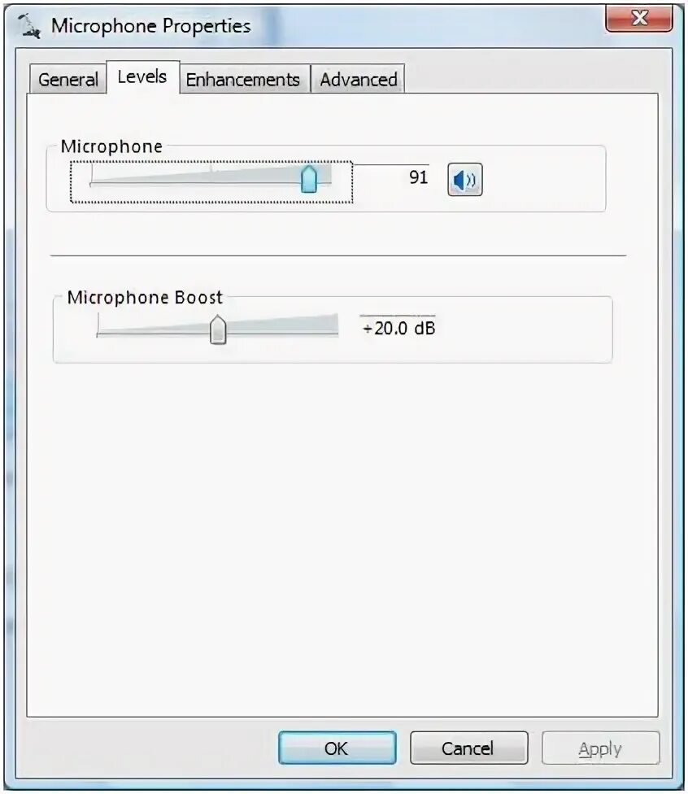
Task: Select the Levels tab
Action: tap(142, 77)
